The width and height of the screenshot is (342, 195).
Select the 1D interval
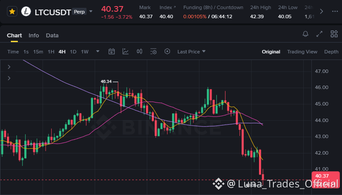[73, 52]
